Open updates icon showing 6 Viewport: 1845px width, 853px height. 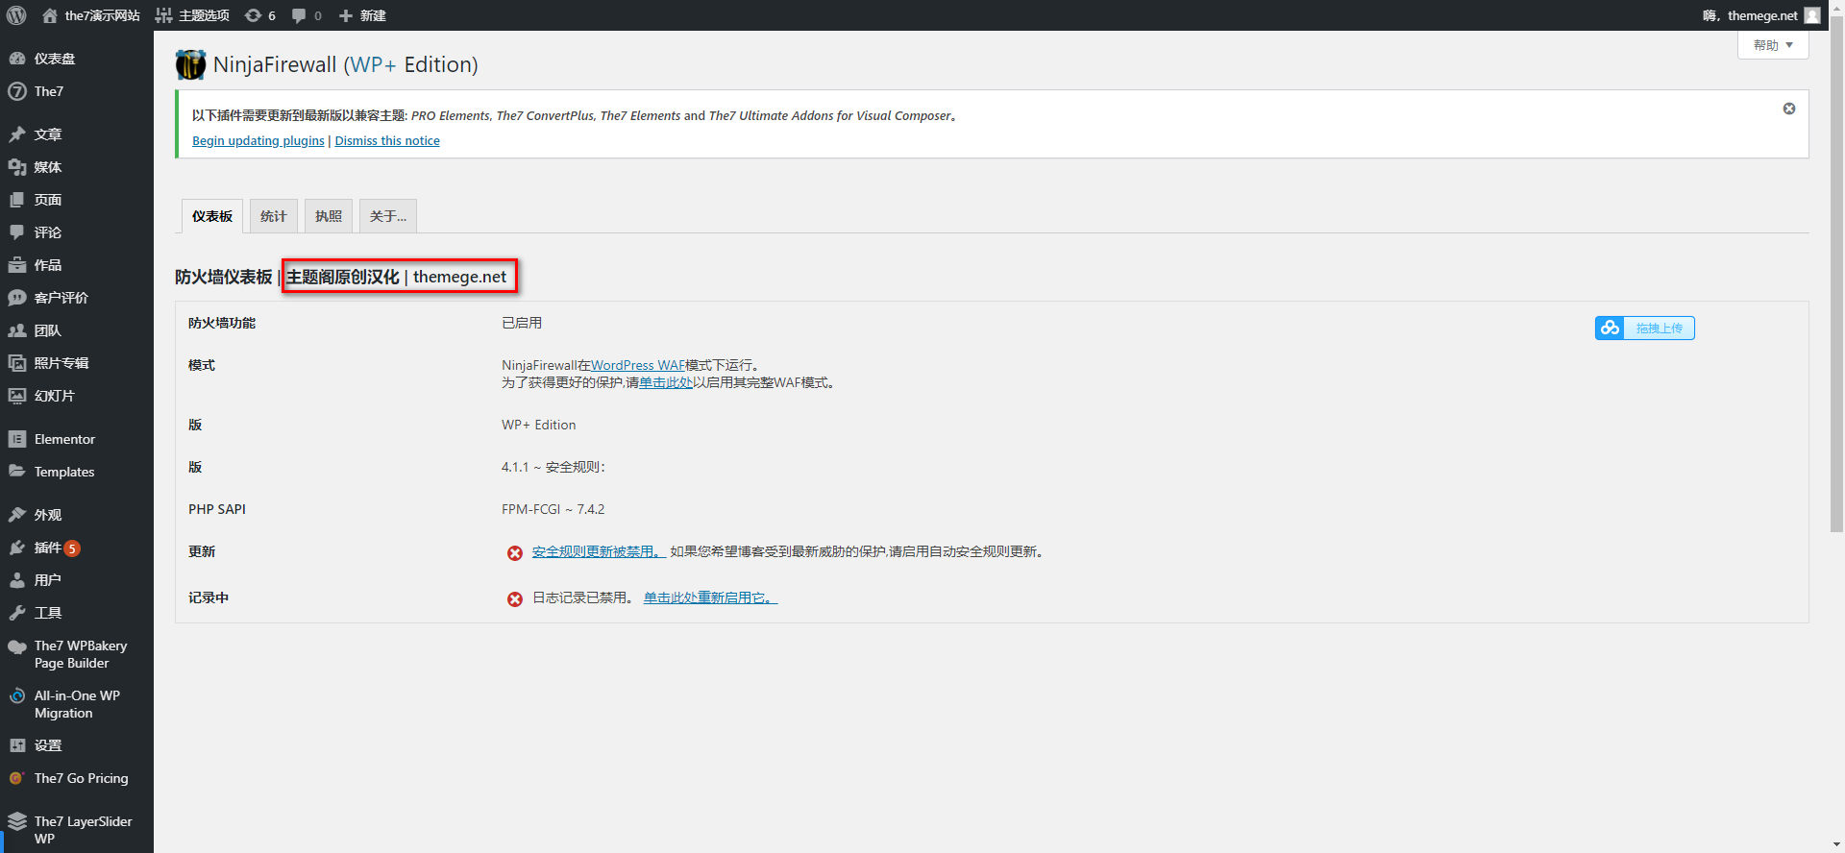[253, 15]
